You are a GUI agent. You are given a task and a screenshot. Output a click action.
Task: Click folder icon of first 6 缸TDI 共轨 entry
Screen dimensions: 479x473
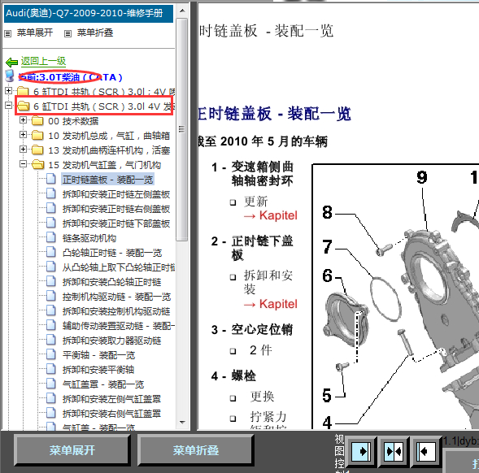coord(23,91)
